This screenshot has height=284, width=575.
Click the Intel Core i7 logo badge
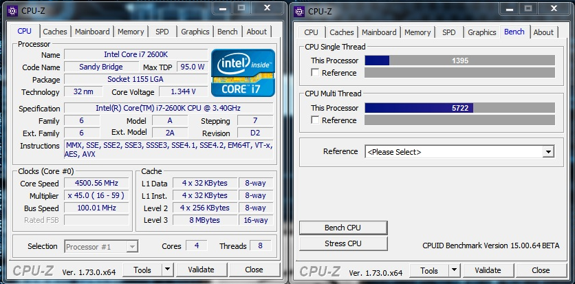(243, 73)
